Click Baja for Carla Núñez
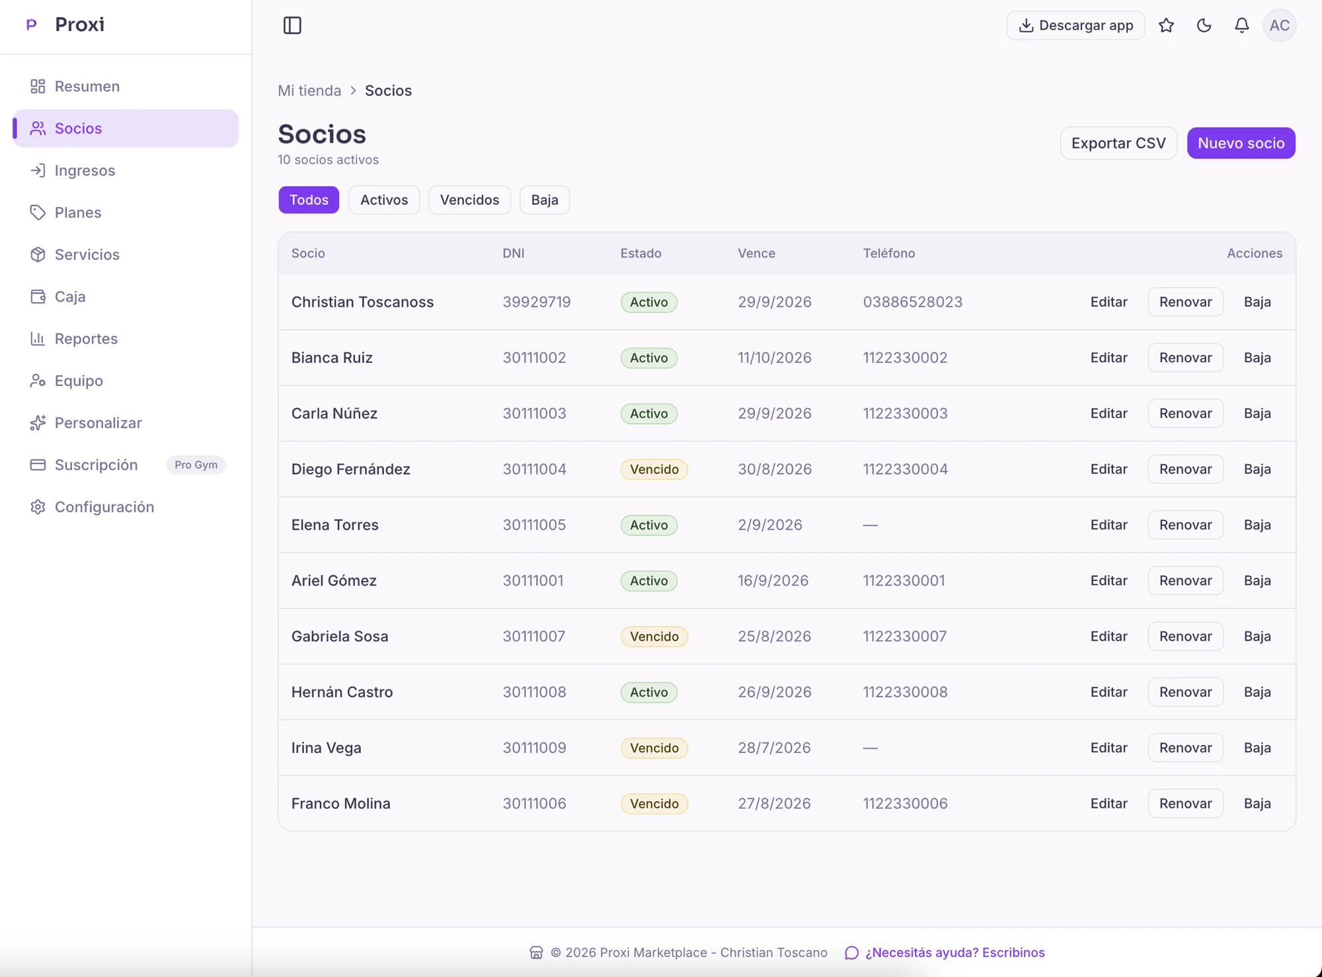This screenshot has width=1322, height=977. (1257, 413)
